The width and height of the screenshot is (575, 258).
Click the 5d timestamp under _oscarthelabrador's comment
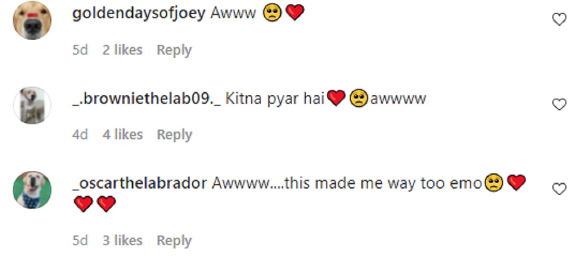point(80,240)
